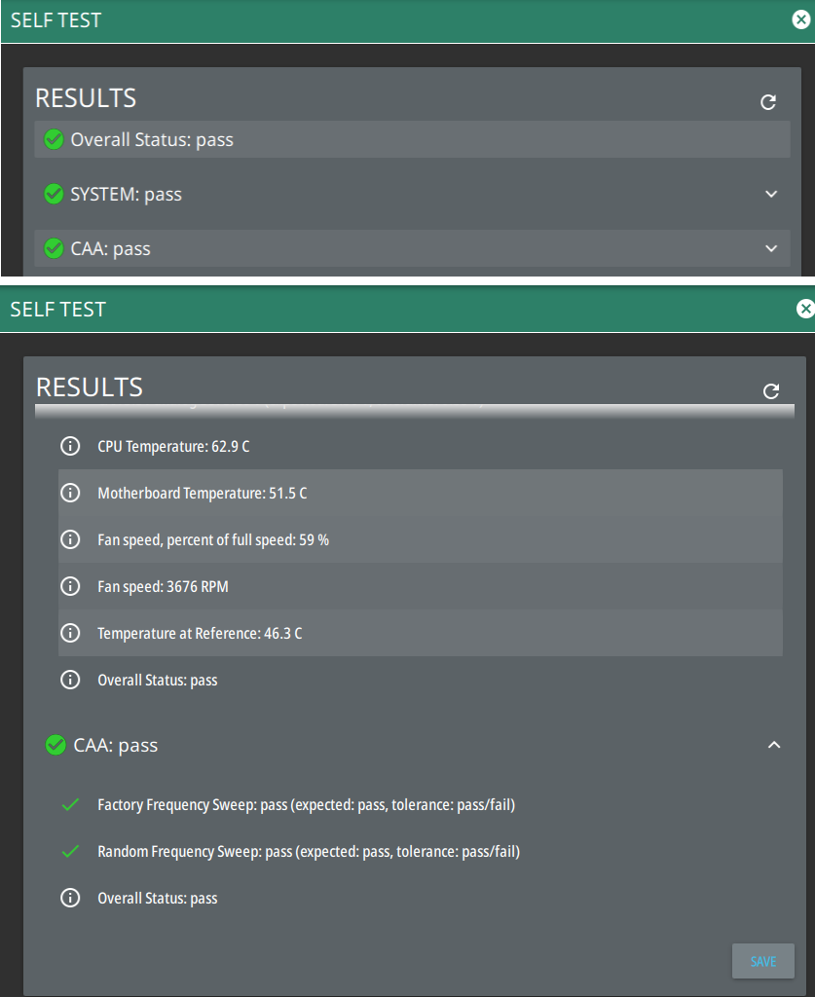This screenshot has width=815, height=997.
Task: Refresh results in the upper Self Test panel
Action: pos(768,102)
